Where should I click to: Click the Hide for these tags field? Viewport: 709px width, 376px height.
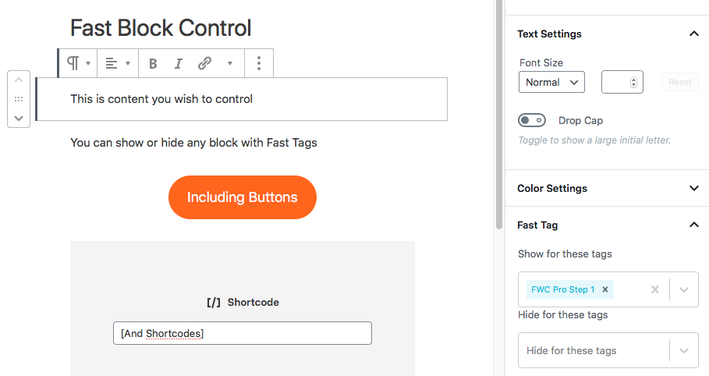pos(608,351)
